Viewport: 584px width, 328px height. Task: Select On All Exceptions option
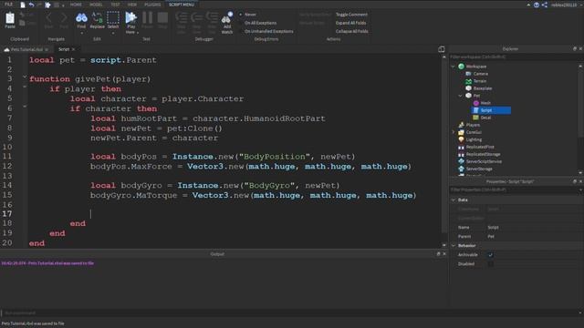click(x=260, y=23)
